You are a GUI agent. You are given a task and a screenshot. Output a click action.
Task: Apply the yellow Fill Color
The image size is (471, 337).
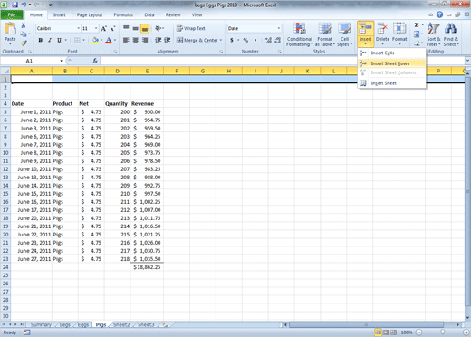95,40
